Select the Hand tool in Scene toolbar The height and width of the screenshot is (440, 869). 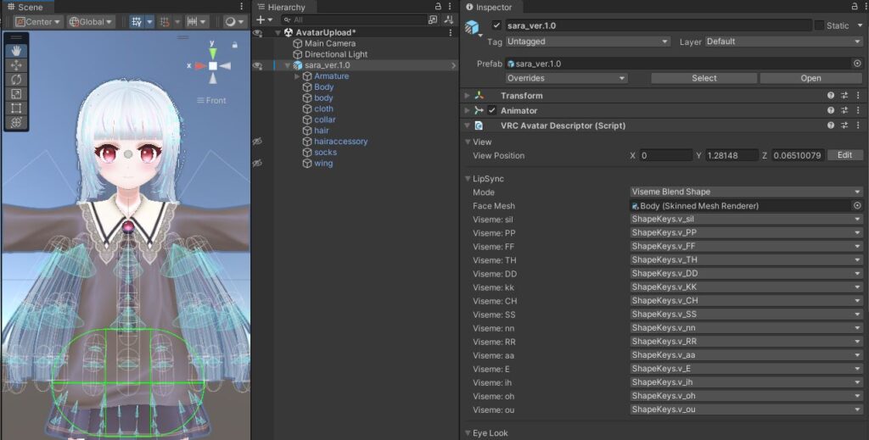point(15,51)
